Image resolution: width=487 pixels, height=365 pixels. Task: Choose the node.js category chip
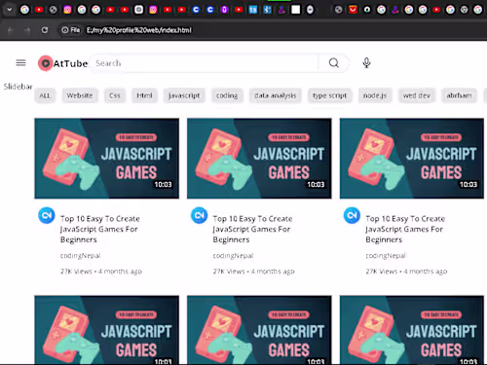[375, 95]
